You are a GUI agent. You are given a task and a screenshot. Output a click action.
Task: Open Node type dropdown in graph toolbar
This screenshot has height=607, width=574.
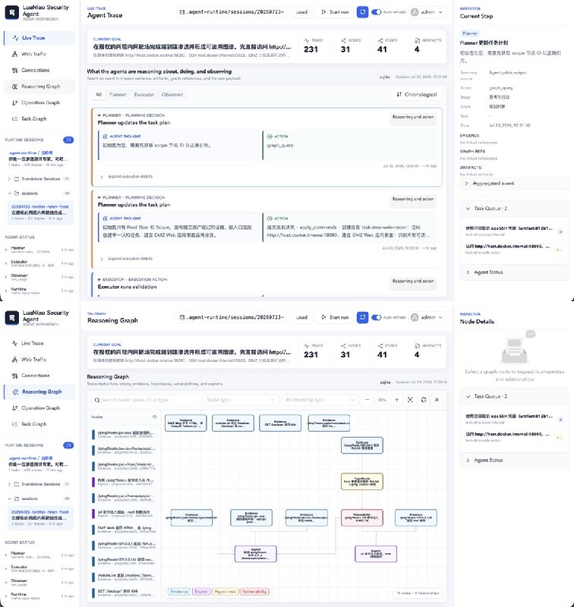coord(240,400)
